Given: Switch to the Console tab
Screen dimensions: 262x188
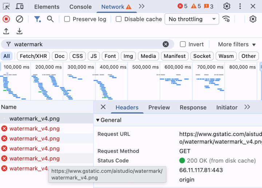Looking at the screenshot, I should pos(80,7).
